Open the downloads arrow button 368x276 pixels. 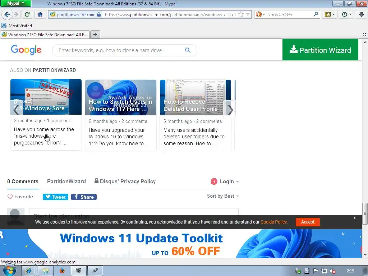(362, 14)
